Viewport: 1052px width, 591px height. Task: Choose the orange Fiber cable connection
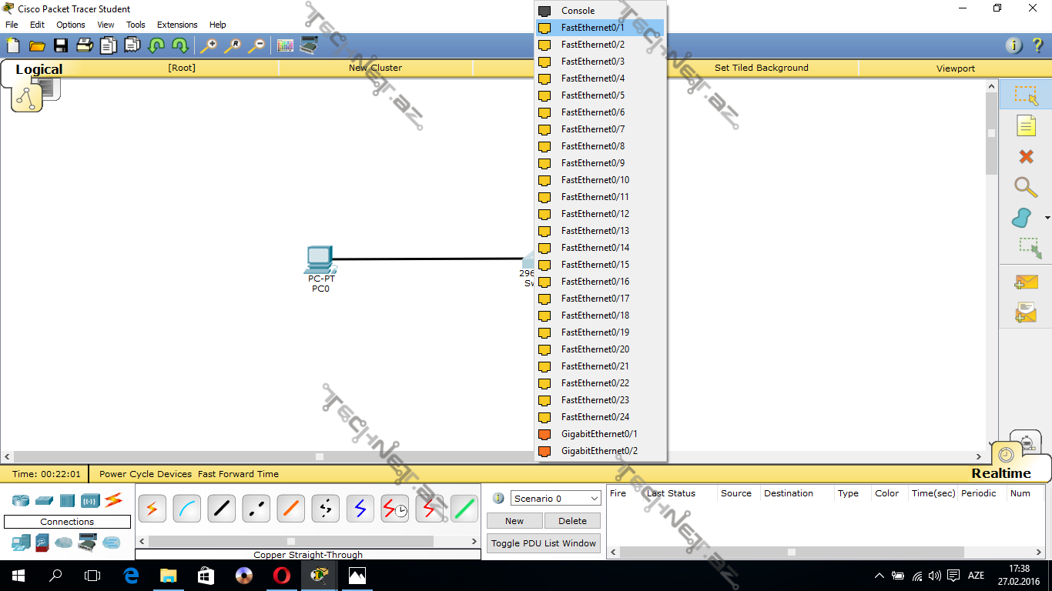(x=291, y=509)
